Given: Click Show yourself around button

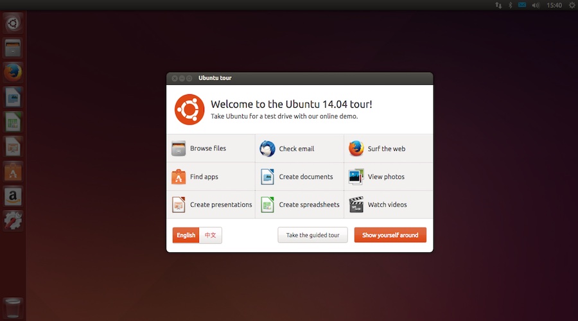Looking at the screenshot, I should [x=390, y=235].
